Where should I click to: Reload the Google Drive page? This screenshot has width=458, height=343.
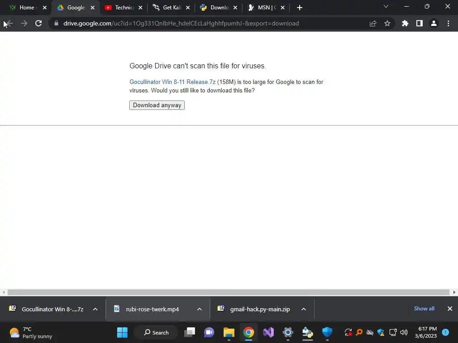(38, 23)
